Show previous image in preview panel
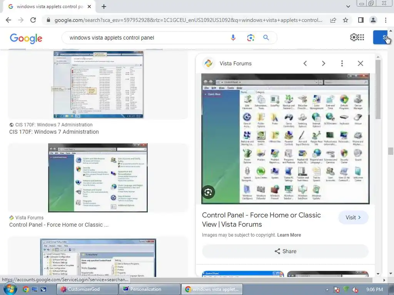The image size is (394, 295). click(305, 63)
